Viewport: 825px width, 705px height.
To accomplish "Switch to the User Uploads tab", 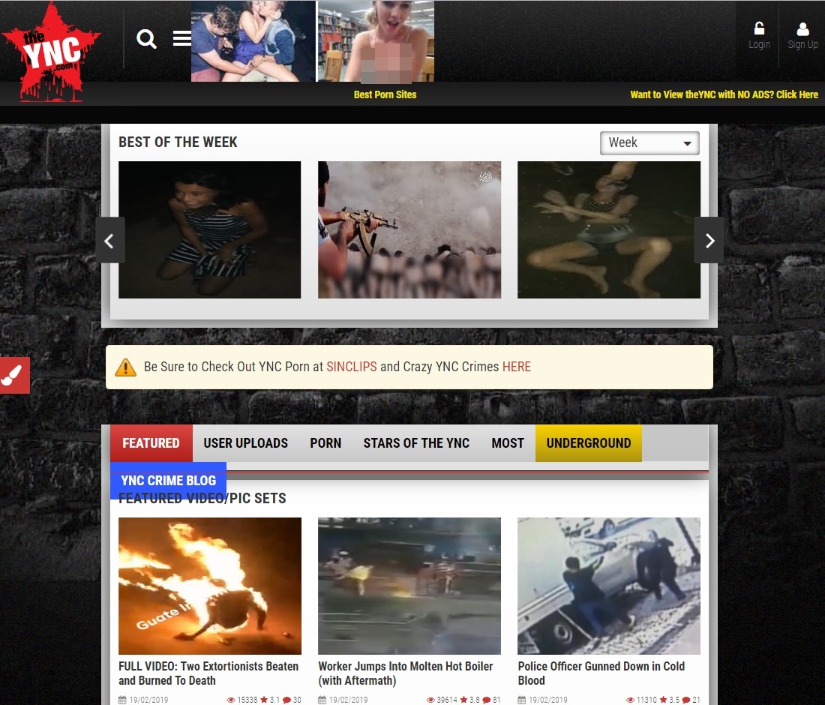I will click(245, 443).
